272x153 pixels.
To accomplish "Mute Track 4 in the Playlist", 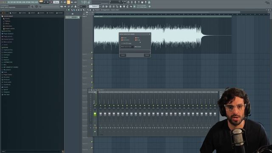I will pyautogui.click(x=92, y=70).
